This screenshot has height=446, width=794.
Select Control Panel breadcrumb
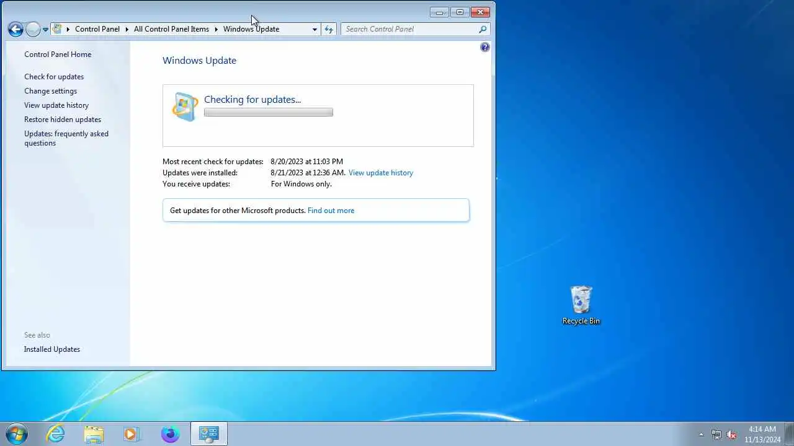point(97,29)
